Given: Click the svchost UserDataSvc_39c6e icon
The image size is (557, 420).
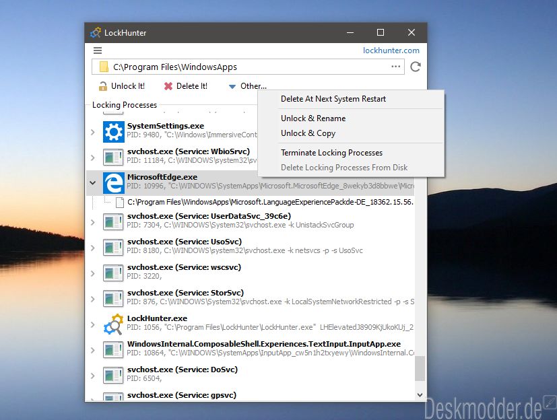Looking at the screenshot, I should coord(113,222).
